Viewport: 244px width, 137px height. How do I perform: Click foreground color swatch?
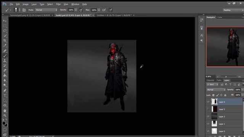pyautogui.click(x=4, y=123)
